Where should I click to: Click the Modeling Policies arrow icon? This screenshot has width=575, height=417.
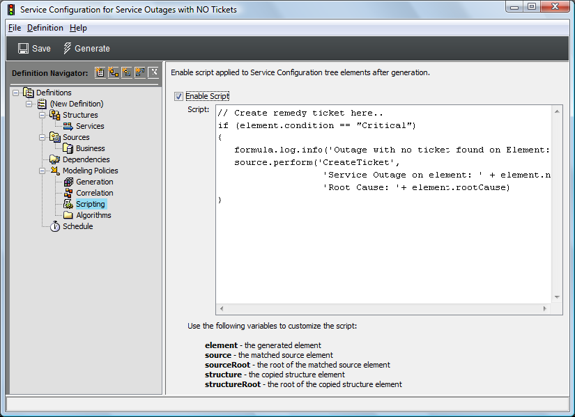55,171
